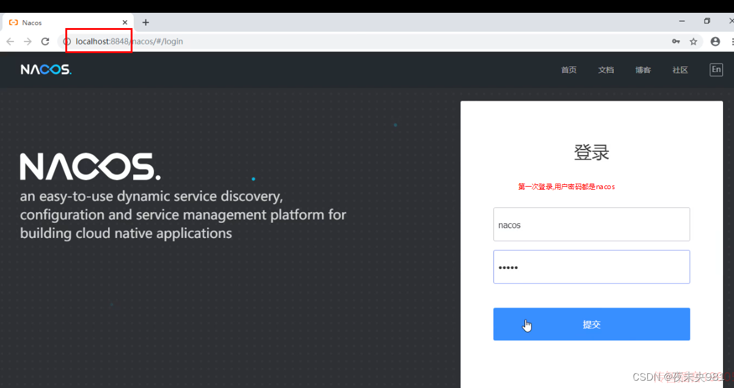This screenshot has width=734, height=388.
Task: Open saved passwords key icon
Action: coord(676,41)
